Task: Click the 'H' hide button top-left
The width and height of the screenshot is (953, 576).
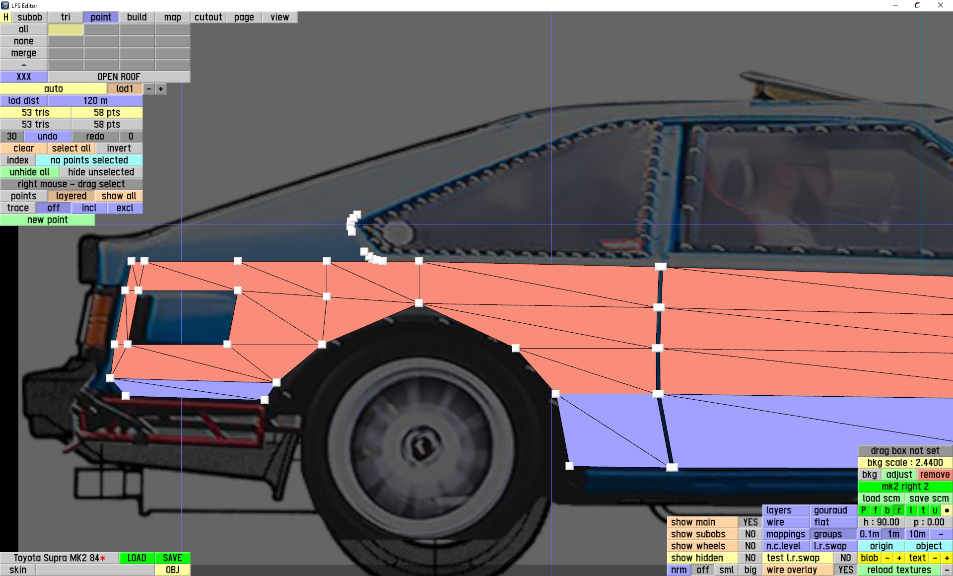Action: click(x=5, y=17)
